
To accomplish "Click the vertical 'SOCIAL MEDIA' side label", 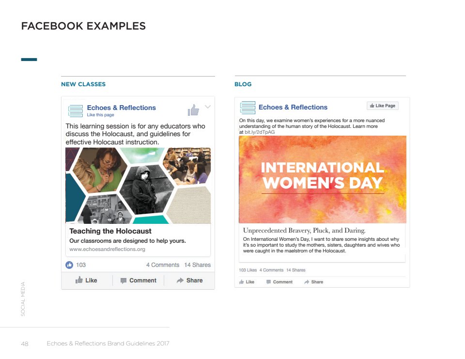I will coord(23,299).
